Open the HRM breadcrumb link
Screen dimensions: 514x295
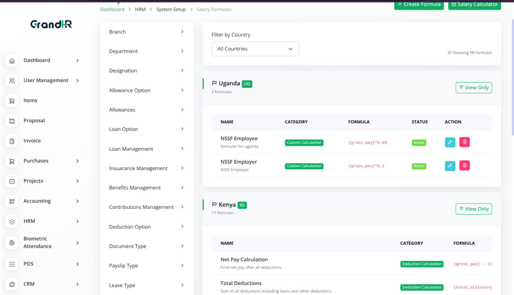140,9
